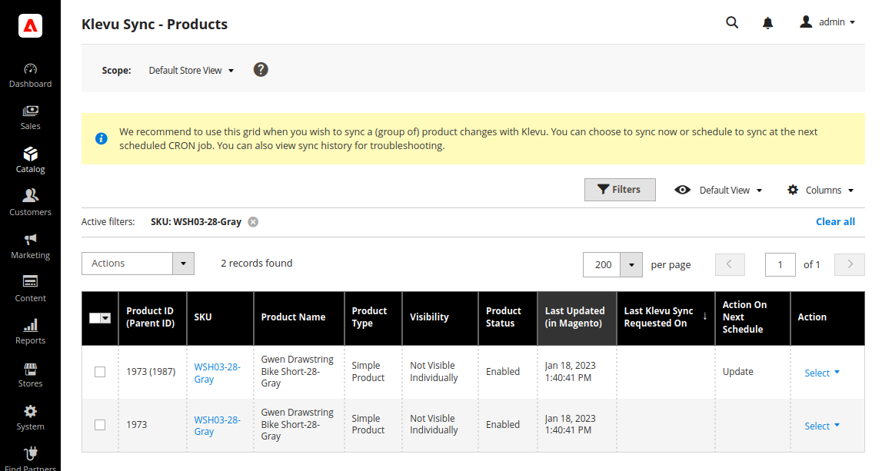Click second row Jan 18, 2023 date
This screenshot has width=882, height=471.
coord(570,424)
